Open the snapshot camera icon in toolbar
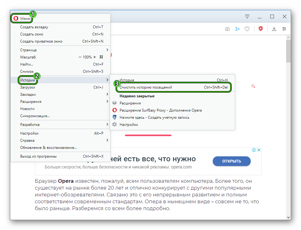 [227, 29]
